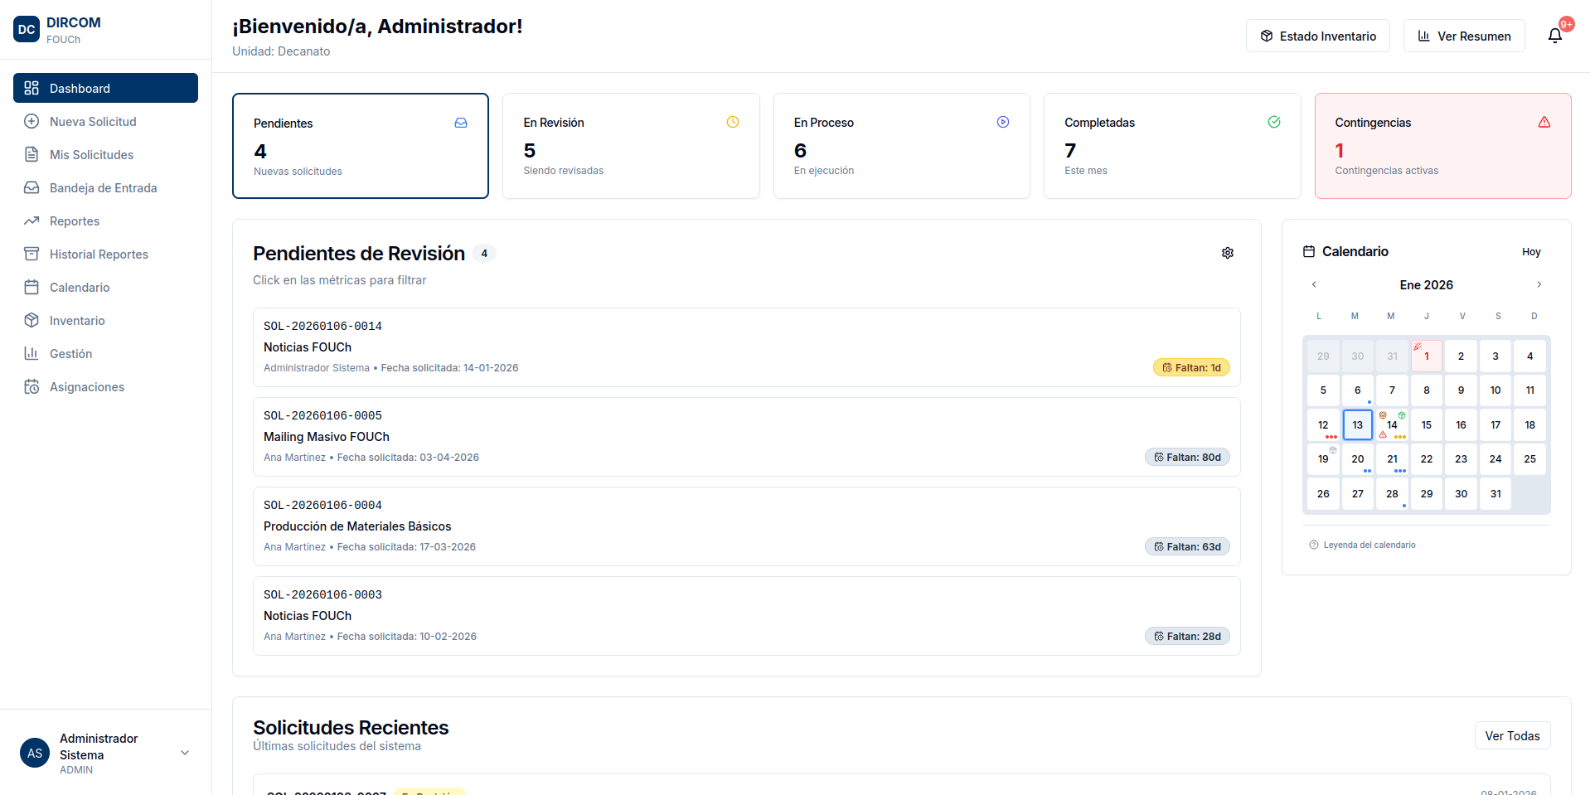Screen dimensions: 1590x795
Task: Click the Mis Solicitudes document icon
Action: [x=32, y=154]
